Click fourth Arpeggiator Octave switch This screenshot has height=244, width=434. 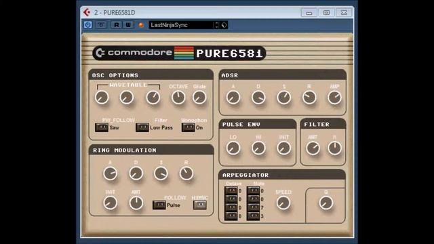tap(231, 216)
